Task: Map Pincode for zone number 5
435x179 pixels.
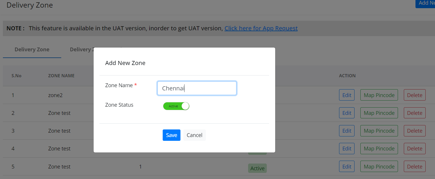Action: [x=379, y=166]
